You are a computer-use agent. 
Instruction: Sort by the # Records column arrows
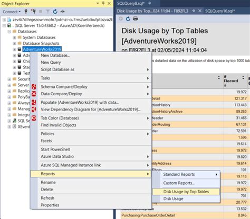(243, 77)
